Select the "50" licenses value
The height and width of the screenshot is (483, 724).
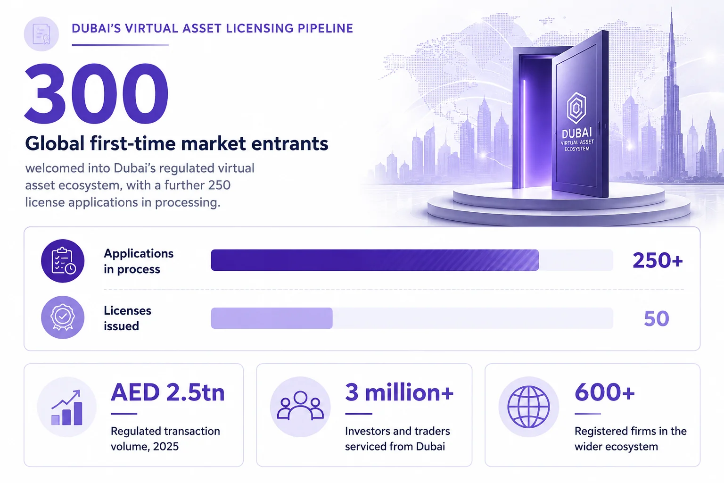pos(657,319)
